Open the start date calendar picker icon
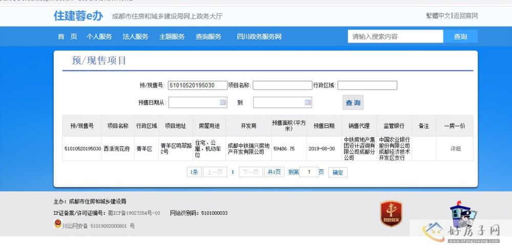 click(x=223, y=102)
